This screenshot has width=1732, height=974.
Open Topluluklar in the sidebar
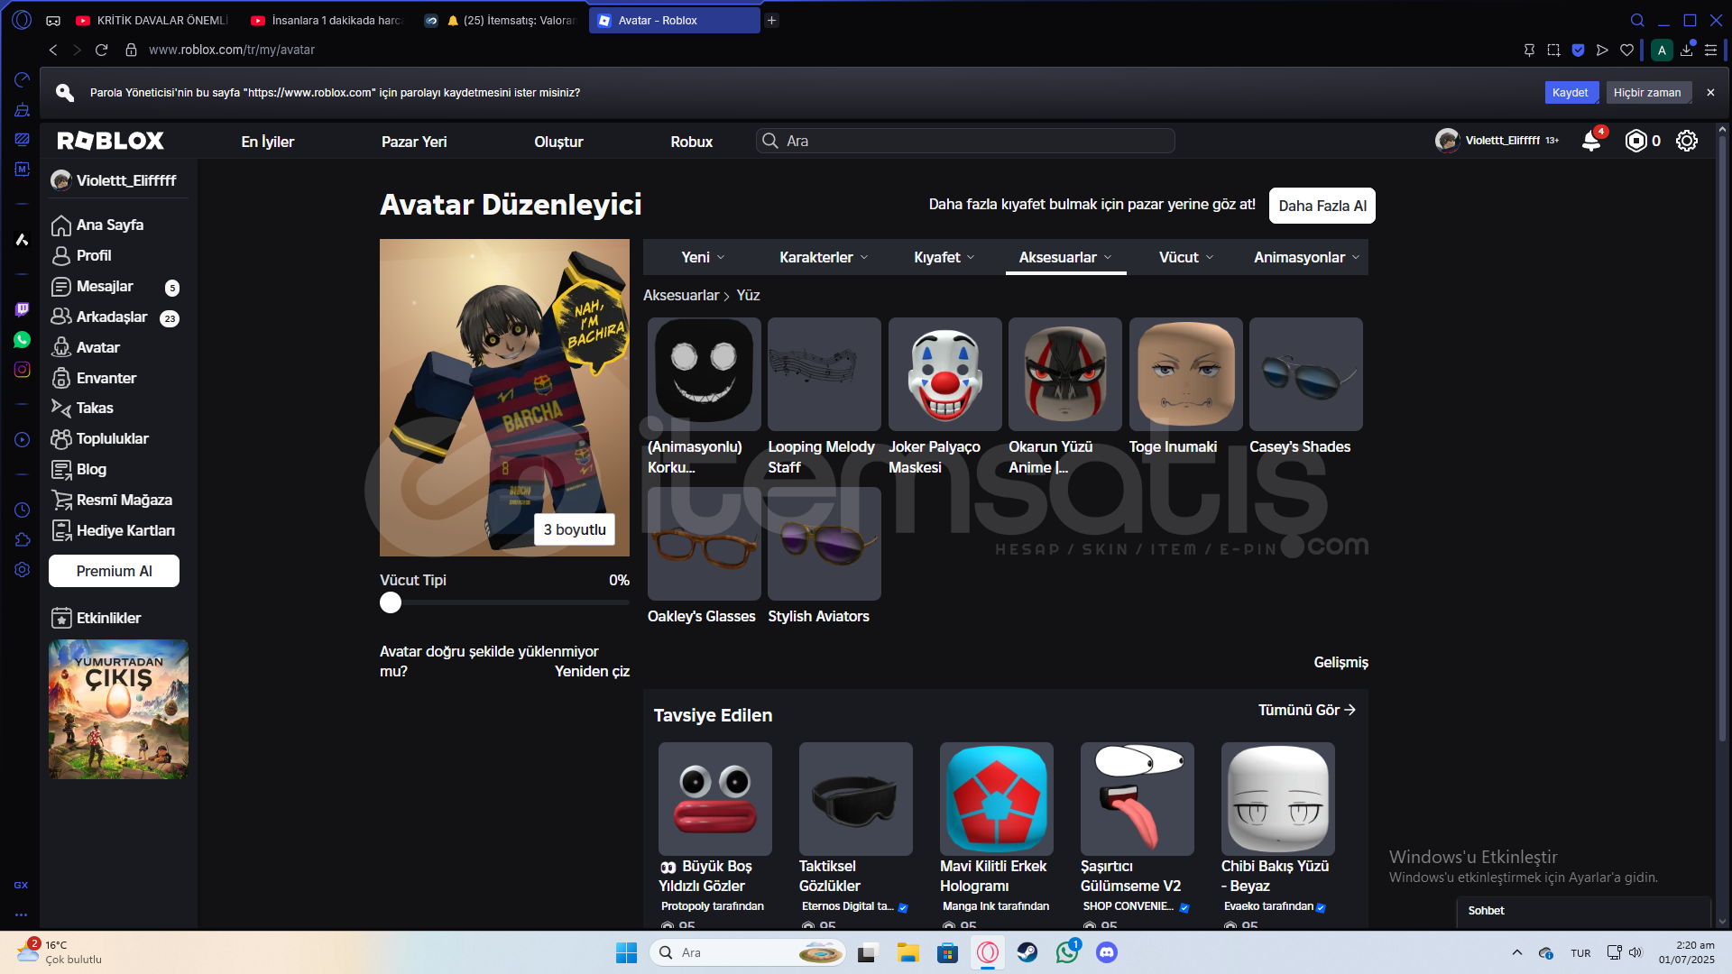click(x=100, y=438)
